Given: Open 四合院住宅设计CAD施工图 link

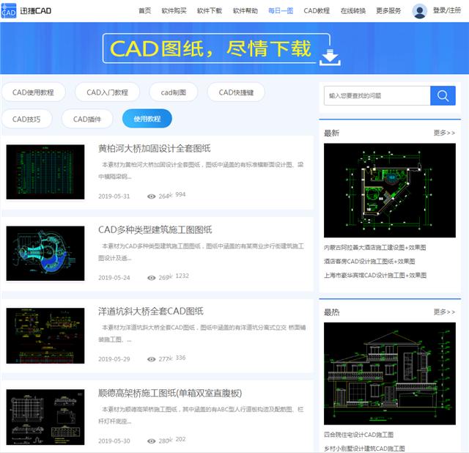Looking at the screenshot, I should click(x=358, y=435).
